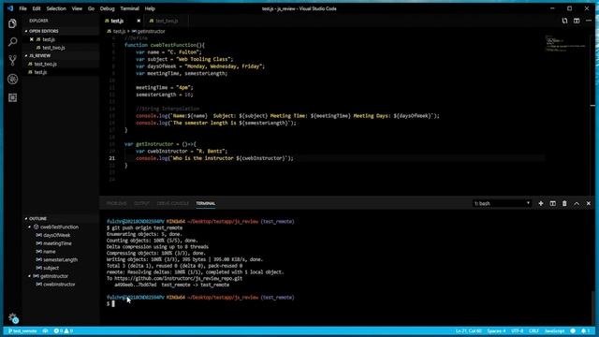The image size is (599, 337).
Task: Switch to the Problems panel tab
Action: (116, 204)
